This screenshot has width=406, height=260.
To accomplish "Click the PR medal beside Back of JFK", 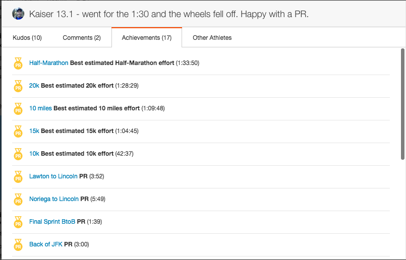I will tap(18, 245).
